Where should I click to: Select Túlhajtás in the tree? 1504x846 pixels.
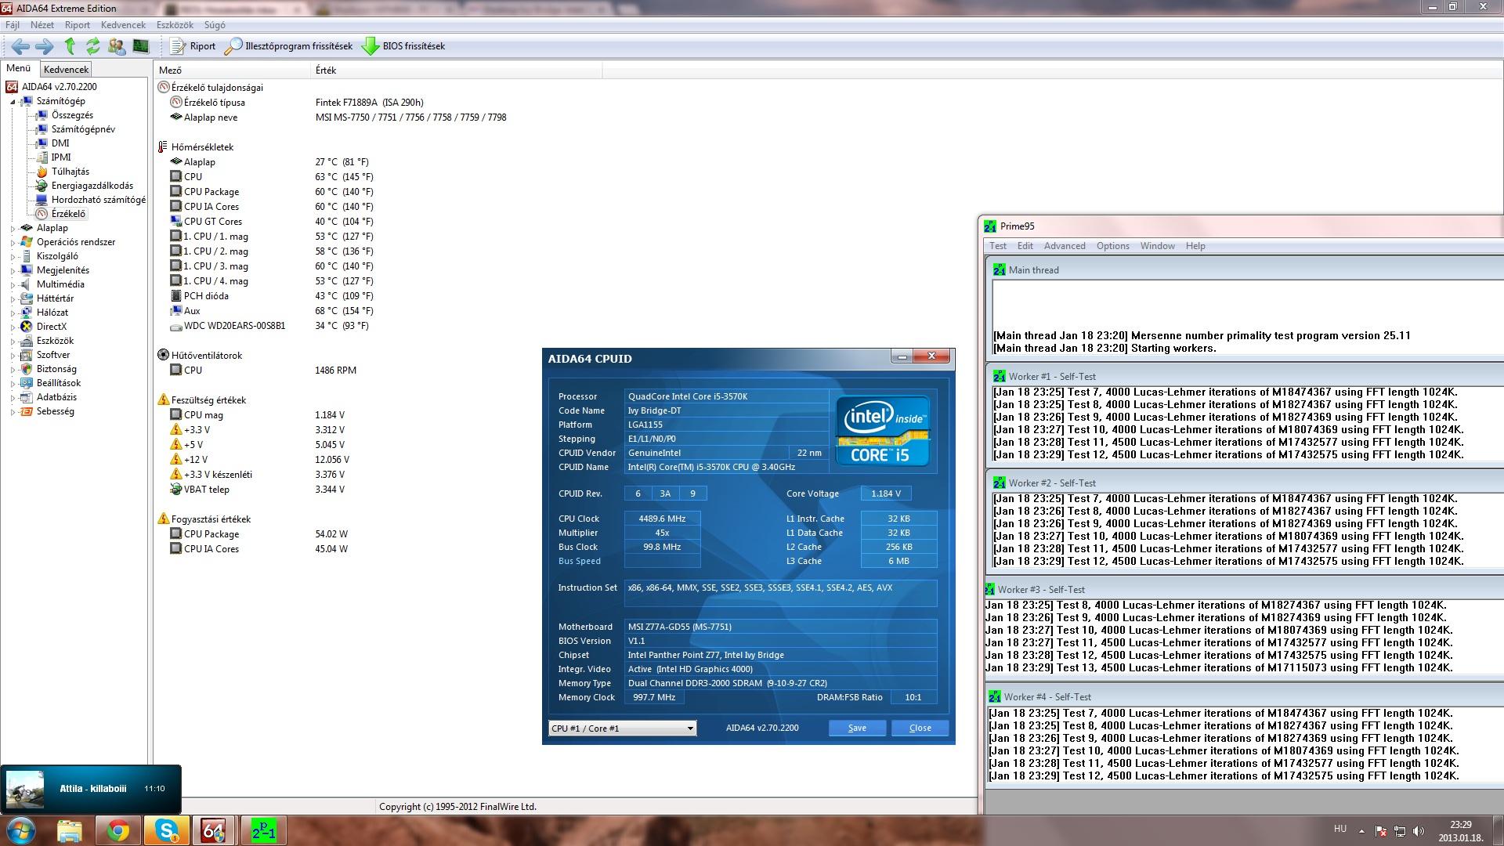pos(70,172)
